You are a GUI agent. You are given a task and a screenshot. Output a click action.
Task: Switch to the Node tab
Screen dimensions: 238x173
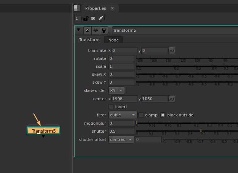click(x=113, y=40)
